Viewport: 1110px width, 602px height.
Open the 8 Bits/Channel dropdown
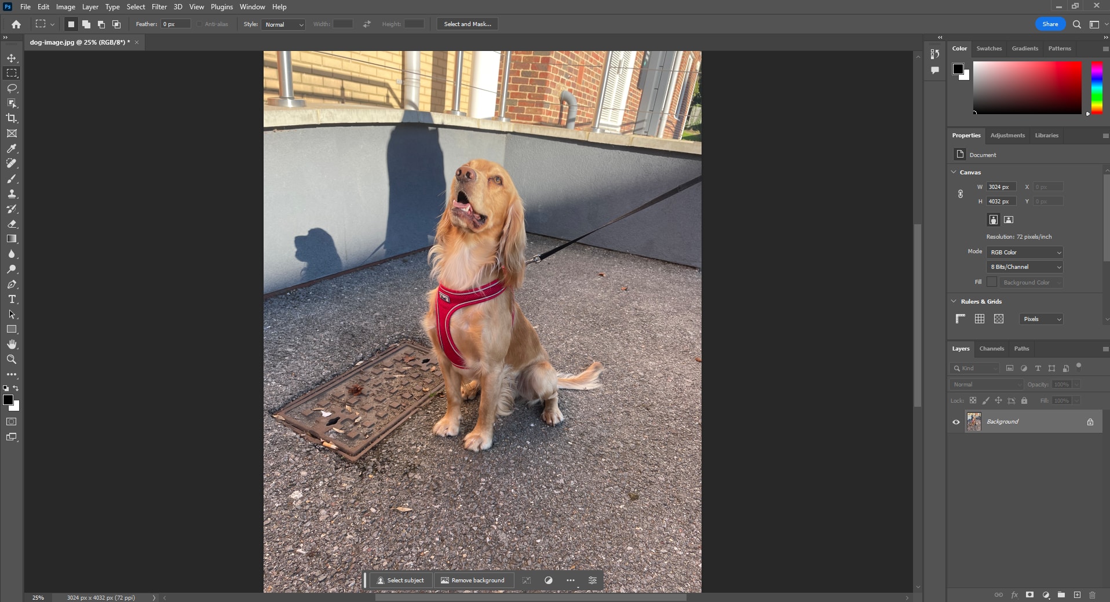[1025, 267]
